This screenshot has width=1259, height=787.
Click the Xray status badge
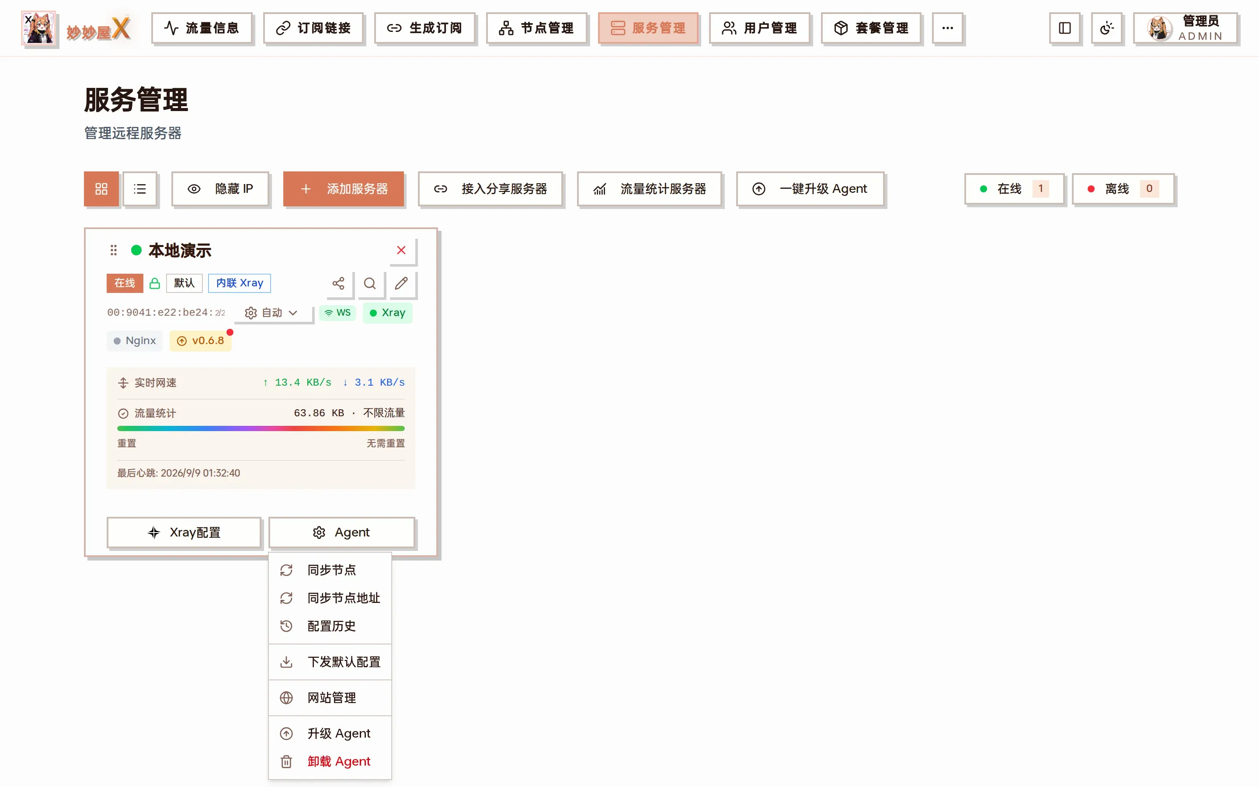pos(387,313)
